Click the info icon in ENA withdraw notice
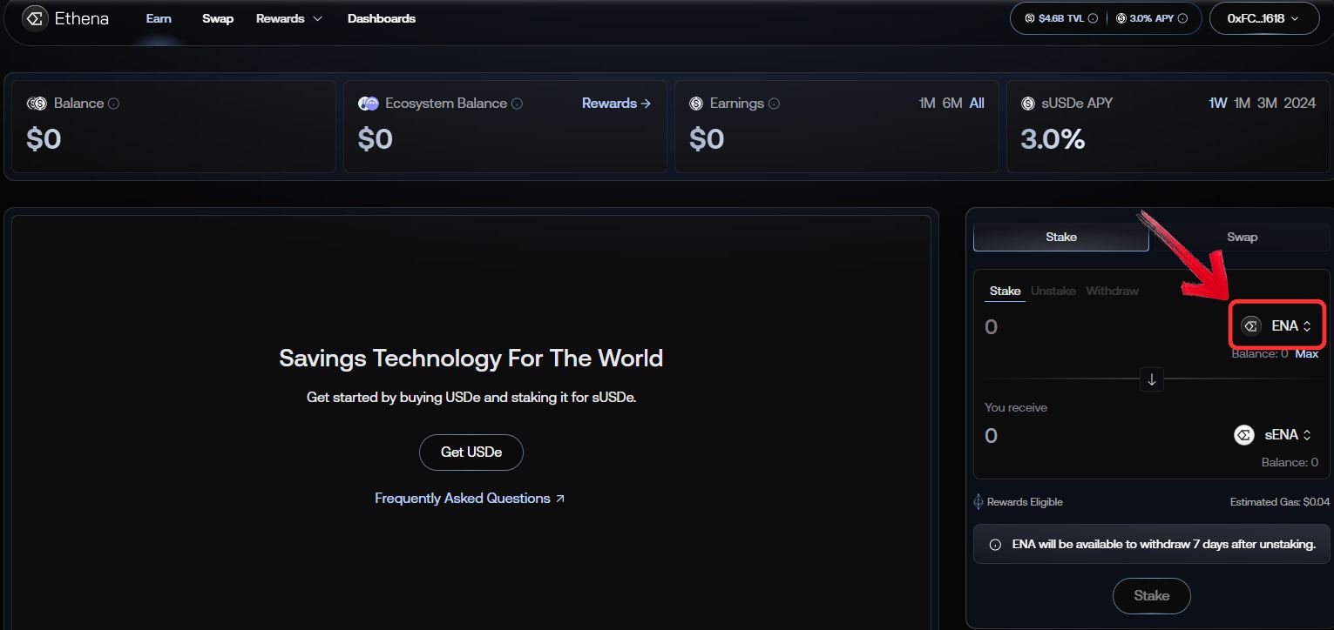Screen dimensions: 1334x630 [x=996, y=545]
